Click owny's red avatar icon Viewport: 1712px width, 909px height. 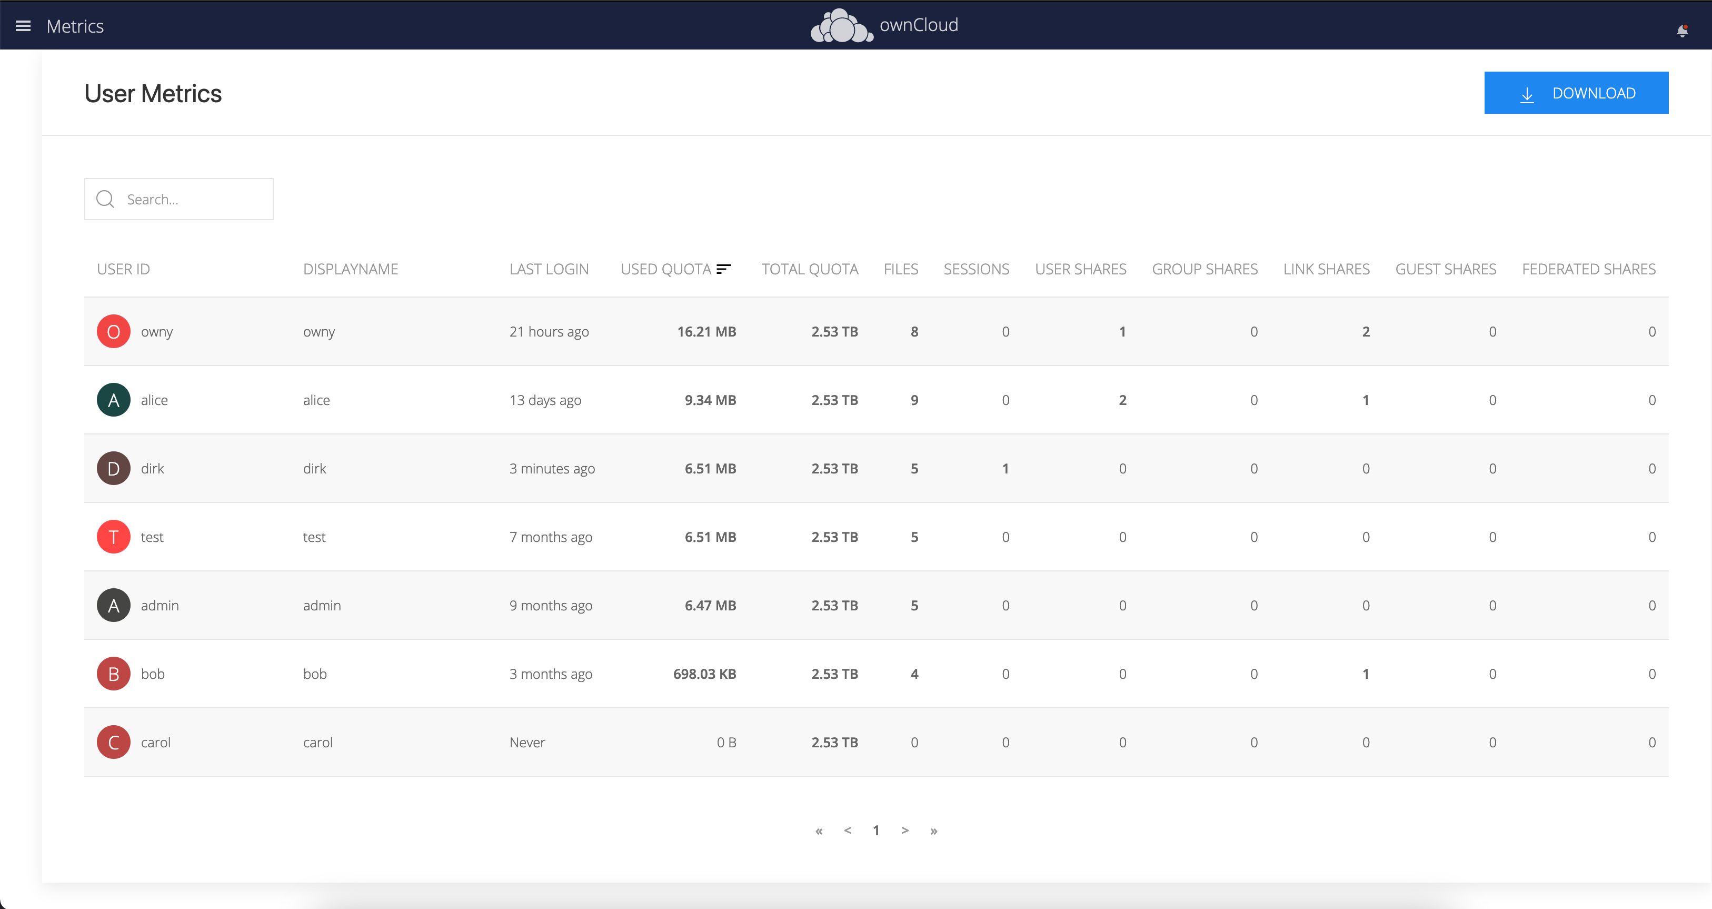click(x=114, y=331)
